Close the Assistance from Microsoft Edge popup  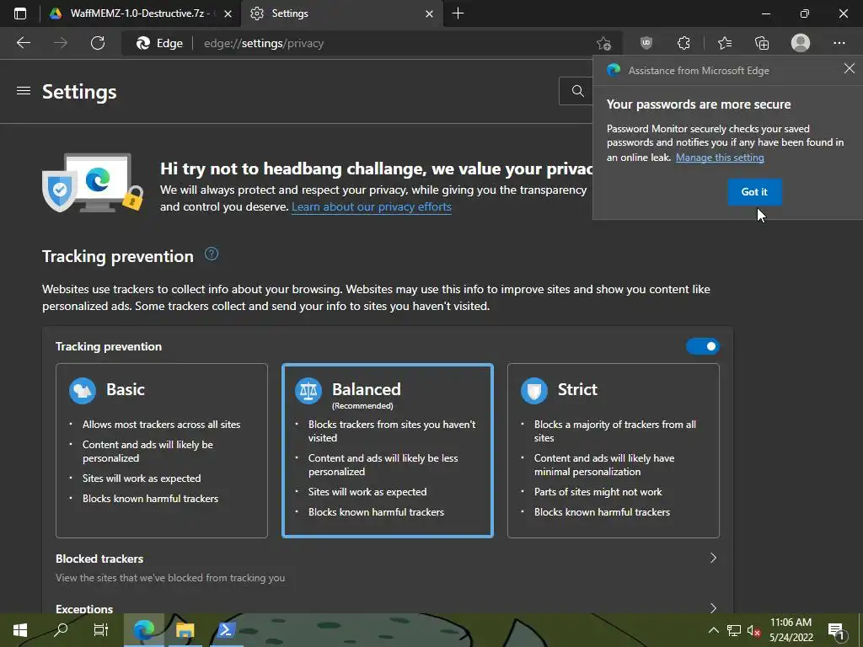point(850,68)
